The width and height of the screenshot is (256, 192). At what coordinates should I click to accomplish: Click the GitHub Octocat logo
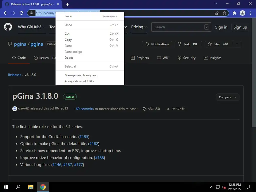click(x=8, y=27)
